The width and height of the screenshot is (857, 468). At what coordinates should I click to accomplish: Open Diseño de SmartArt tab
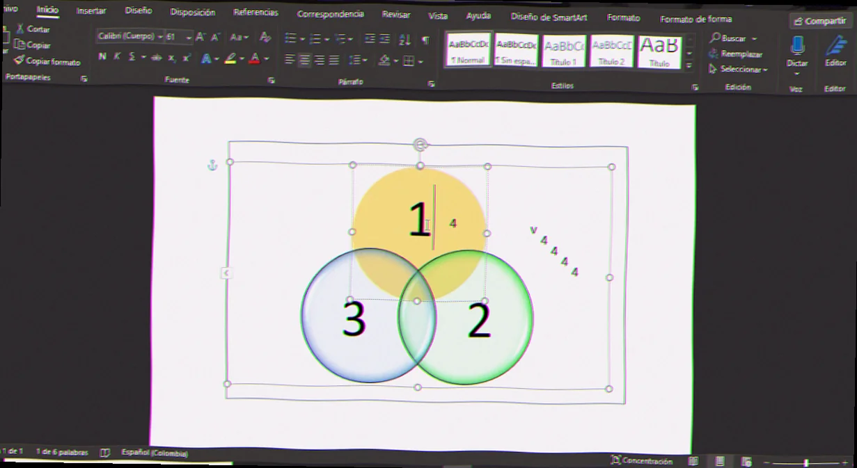pos(549,17)
